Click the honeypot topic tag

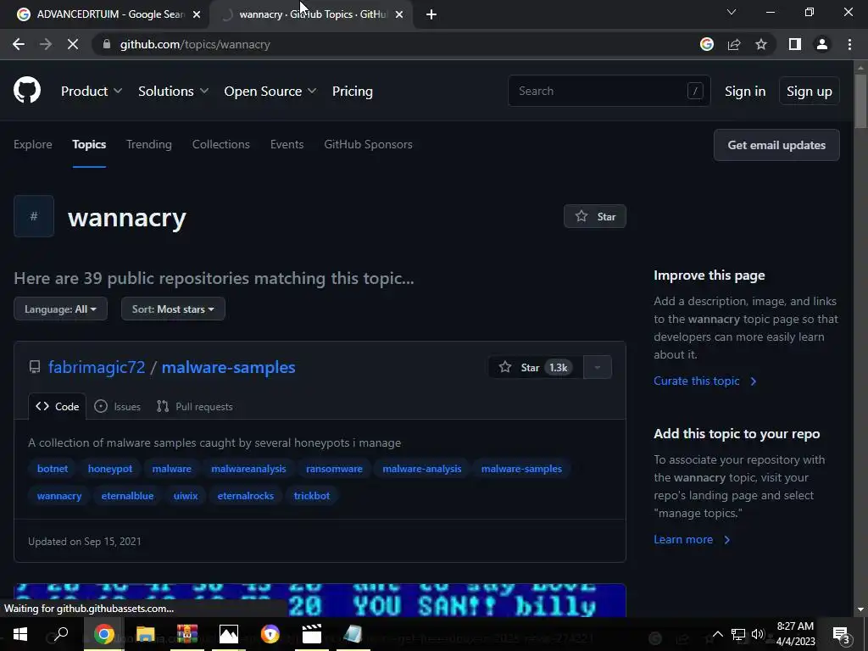(x=110, y=468)
